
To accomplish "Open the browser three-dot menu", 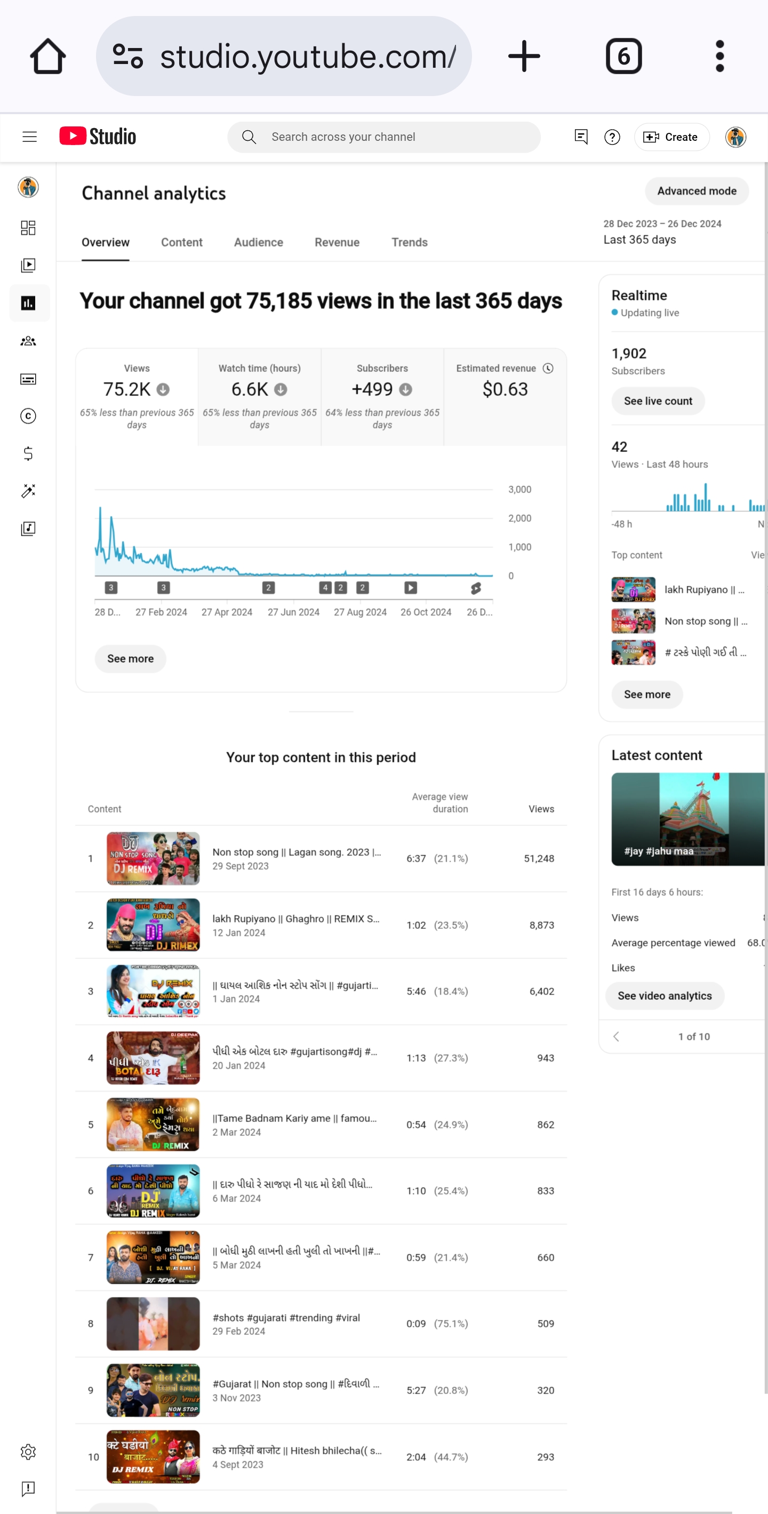I will point(720,57).
